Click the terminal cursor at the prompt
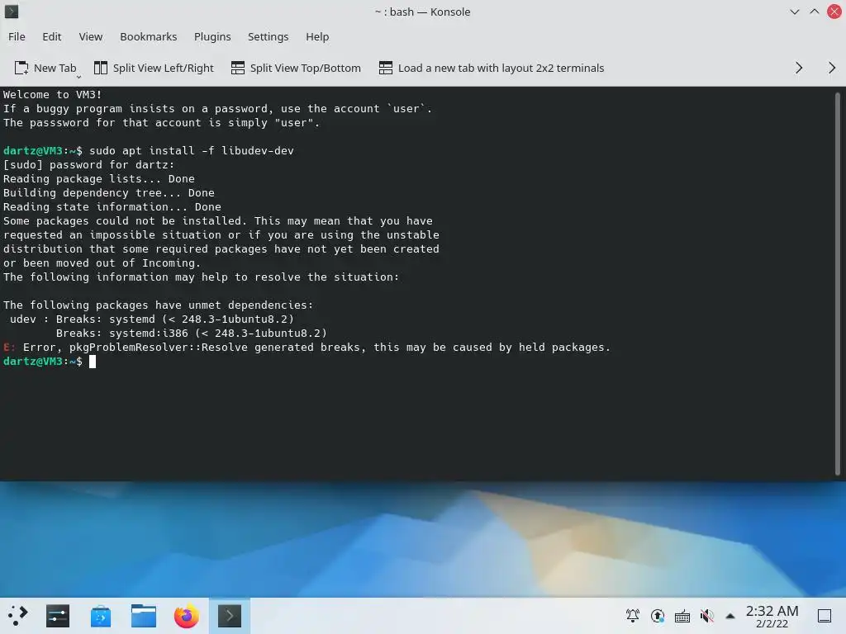Viewport: 846px width, 634px height. (93, 362)
